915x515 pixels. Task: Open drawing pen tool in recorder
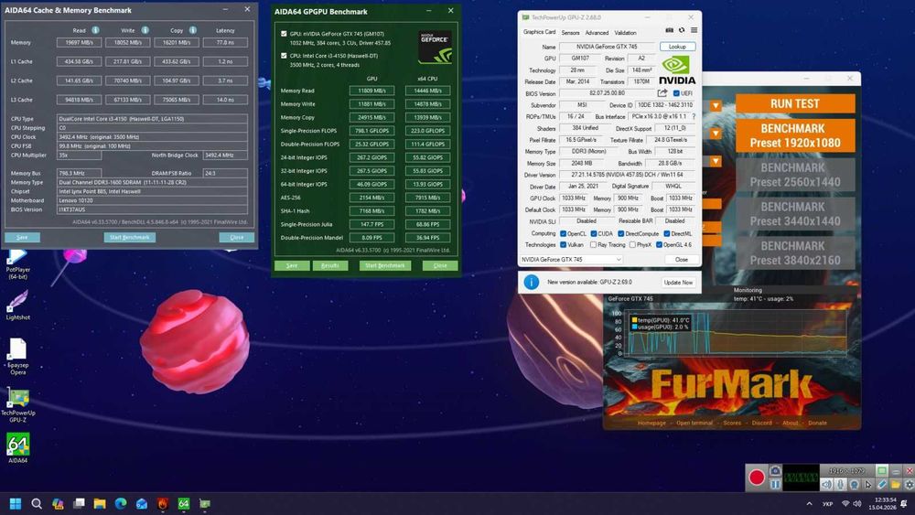[882, 485]
